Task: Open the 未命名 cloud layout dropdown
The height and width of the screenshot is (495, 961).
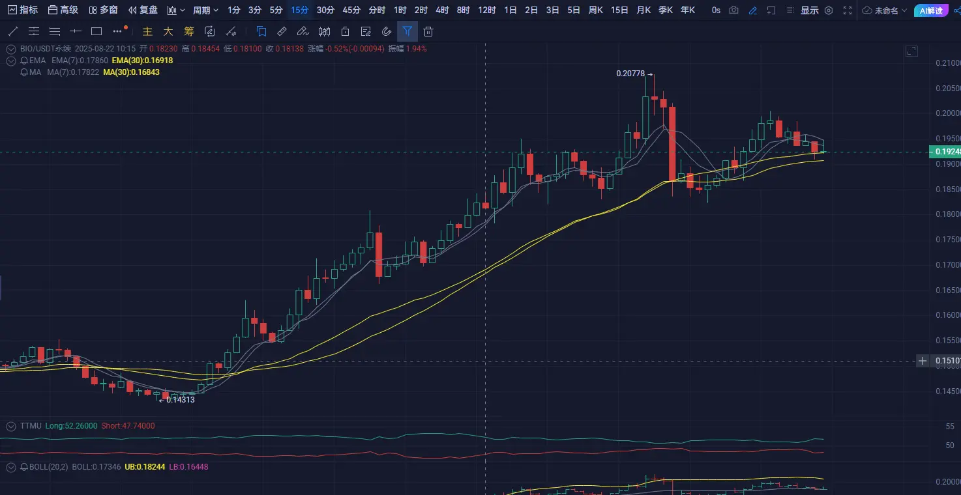Action: pyautogui.click(x=884, y=10)
